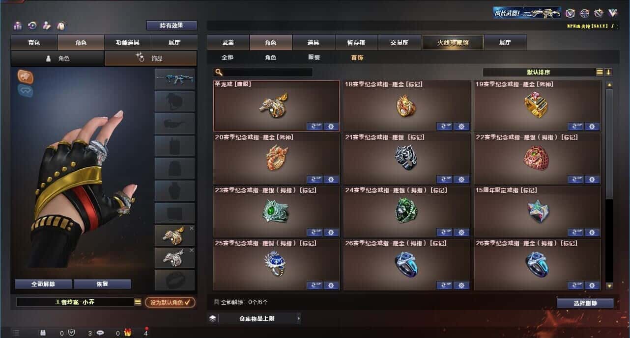Viewport: 630px width, 338px height.
Task: Select the orange glove slot icon
Action: [25, 76]
